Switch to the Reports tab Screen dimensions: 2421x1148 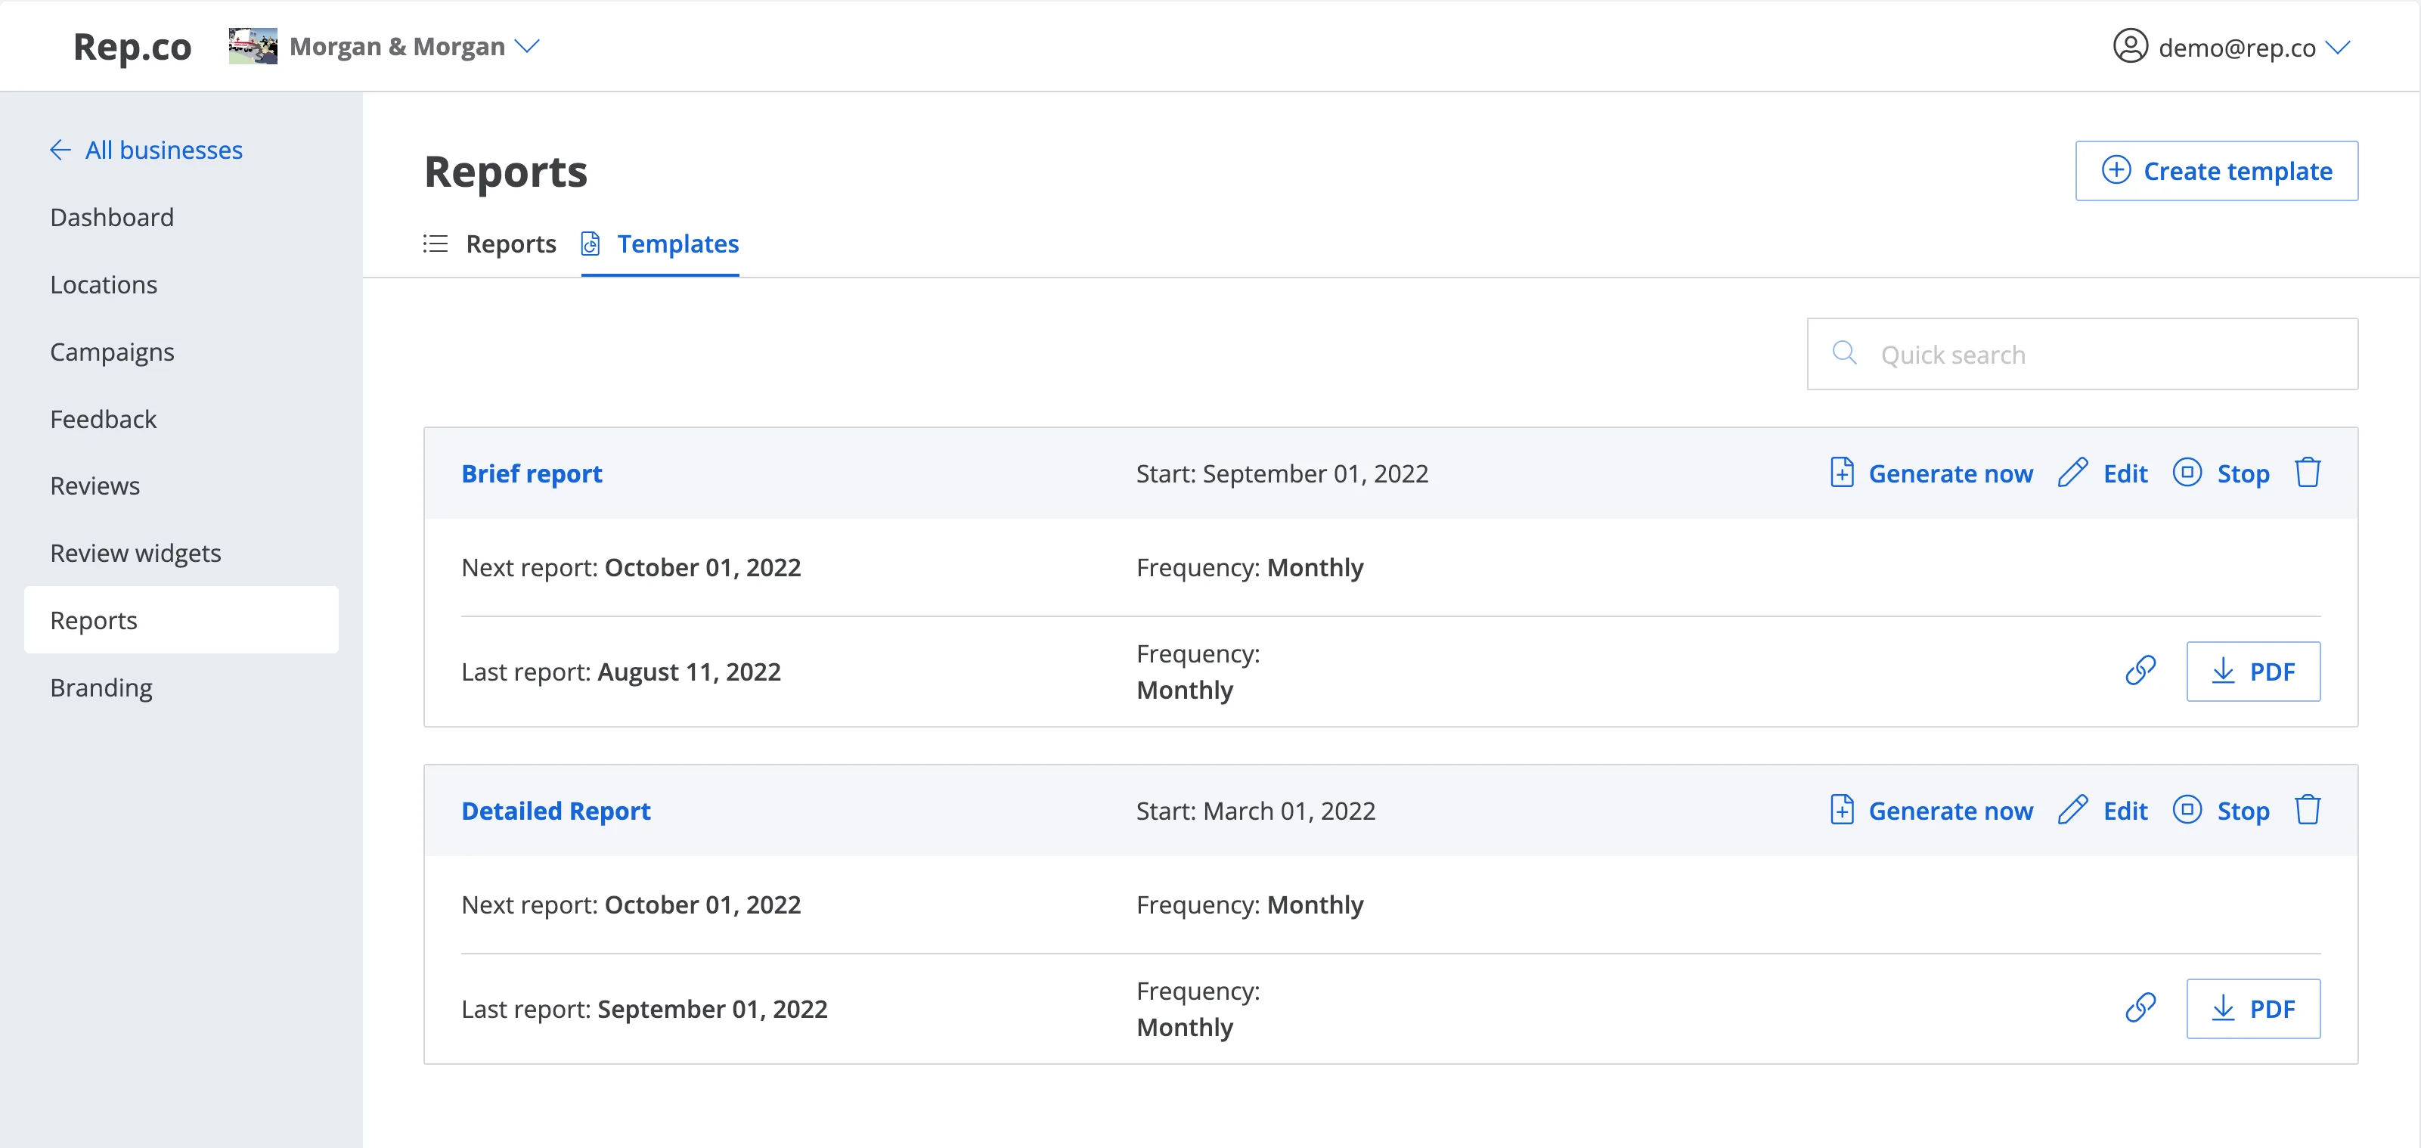(490, 244)
